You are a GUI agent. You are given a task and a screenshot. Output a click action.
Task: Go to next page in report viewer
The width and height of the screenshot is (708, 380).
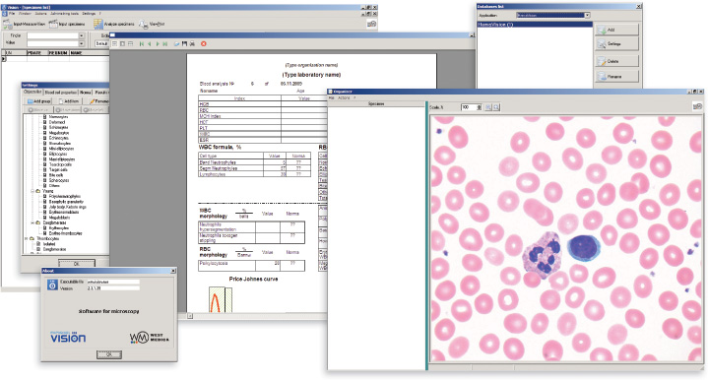tap(158, 43)
